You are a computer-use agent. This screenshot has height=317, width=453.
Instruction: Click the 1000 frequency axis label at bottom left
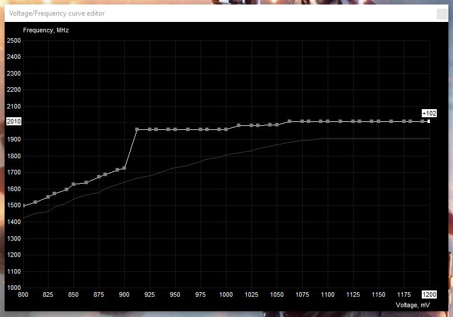[x=14, y=288]
